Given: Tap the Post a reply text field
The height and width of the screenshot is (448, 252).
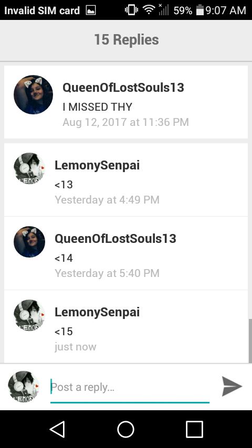Looking at the screenshot, I should (x=130, y=388).
